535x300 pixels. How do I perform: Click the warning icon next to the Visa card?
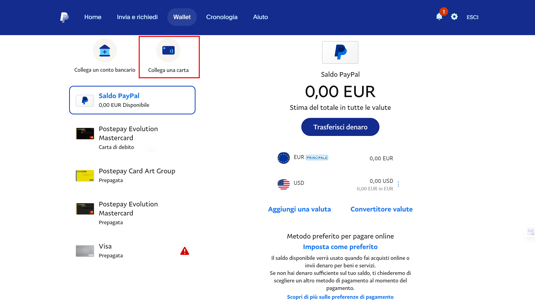click(x=185, y=251)
